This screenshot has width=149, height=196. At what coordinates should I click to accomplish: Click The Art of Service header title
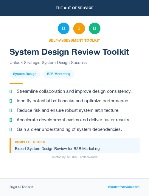(x=74, y=8)
